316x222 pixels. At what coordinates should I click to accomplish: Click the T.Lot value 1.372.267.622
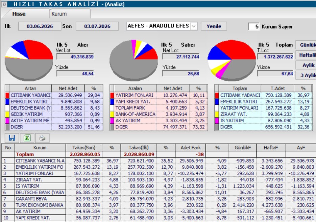tap(275, 57)
